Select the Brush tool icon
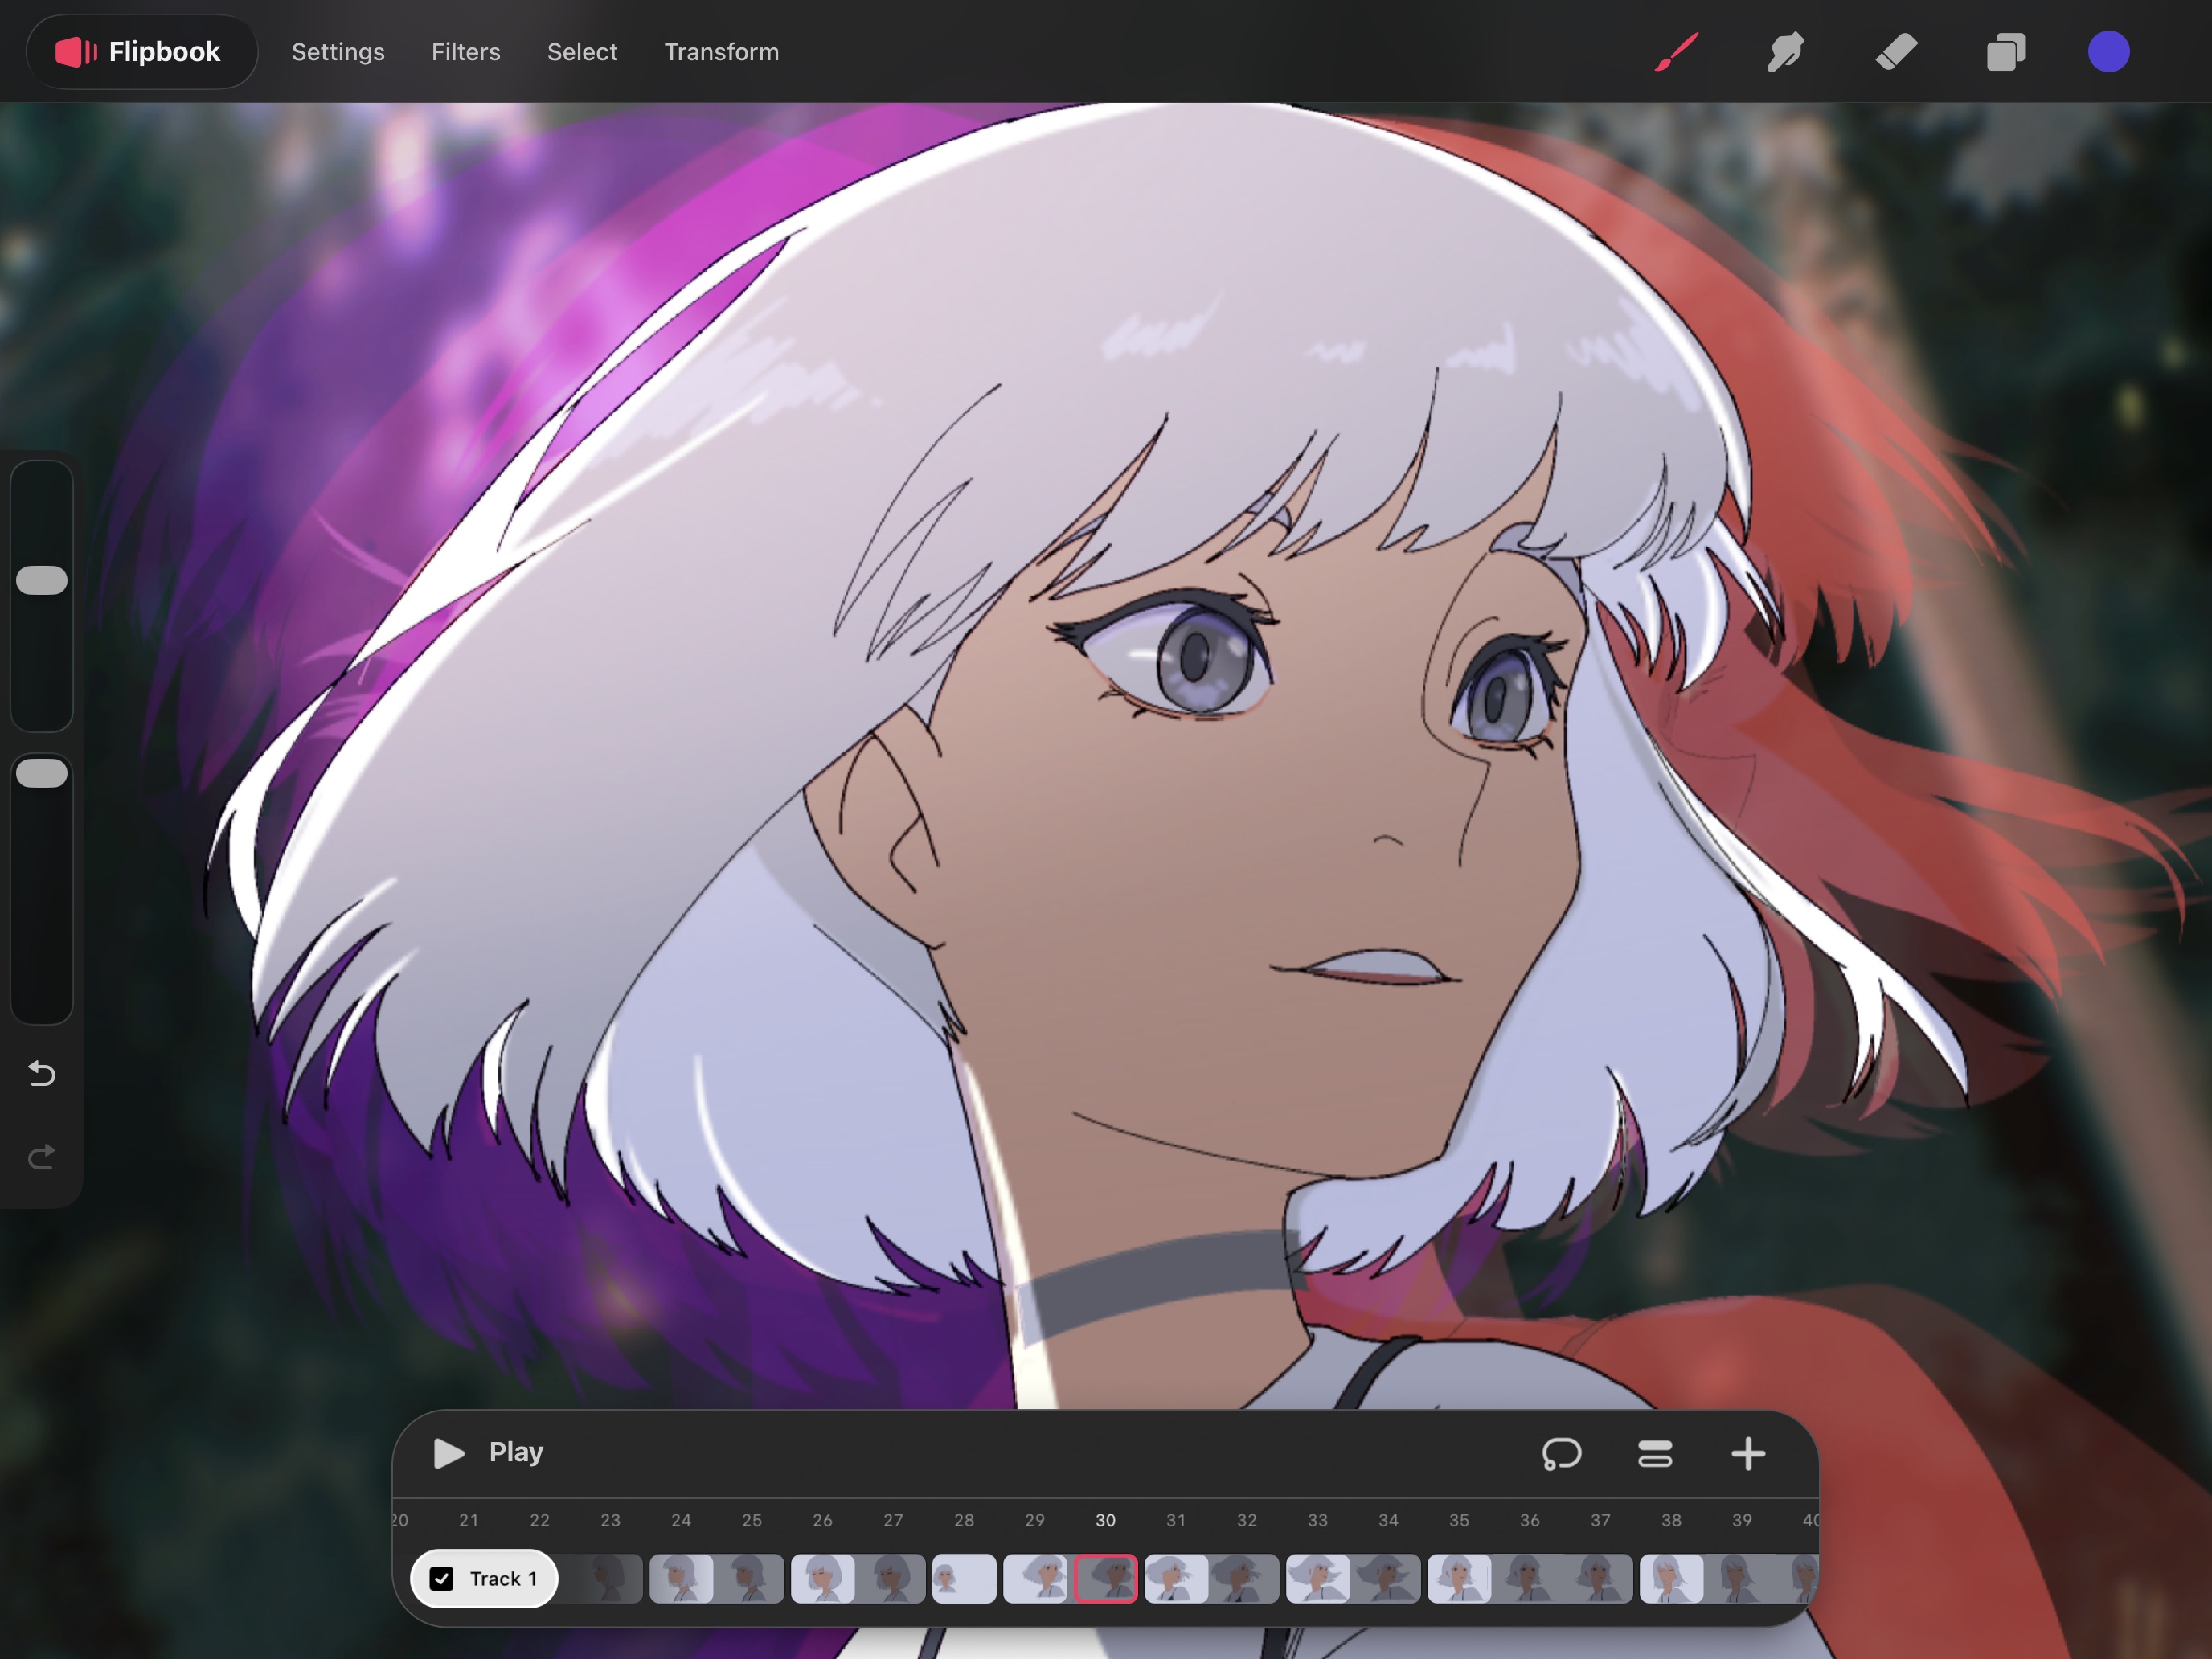 [1676, 52]
